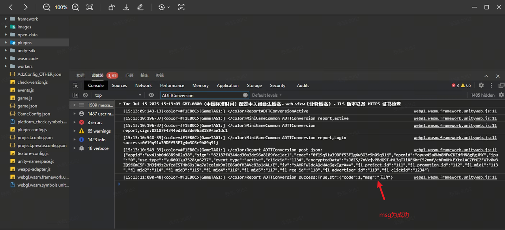Open the Storage tab
The height and width of the screenshot is (230, 505).
(254, 85)
